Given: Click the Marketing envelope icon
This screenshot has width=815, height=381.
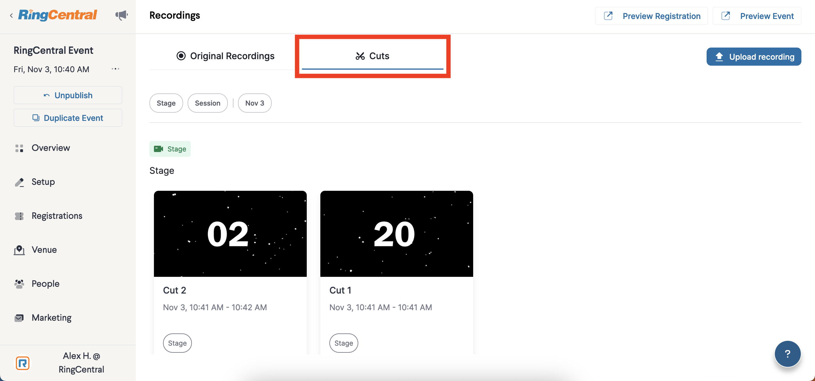Looking at the screenshot, I should 19,318.
